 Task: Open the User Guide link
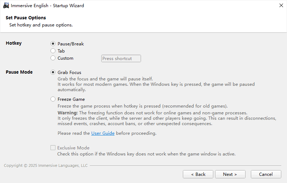click(103, 133)
